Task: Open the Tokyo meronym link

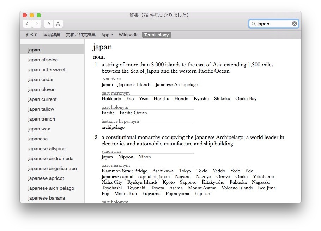Action: [x=185, y=171]
